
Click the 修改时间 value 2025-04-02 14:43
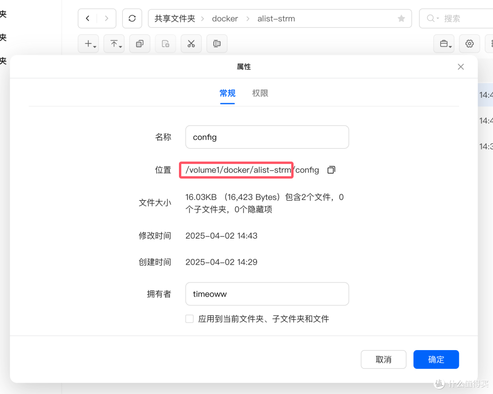(x=221, y=235)
